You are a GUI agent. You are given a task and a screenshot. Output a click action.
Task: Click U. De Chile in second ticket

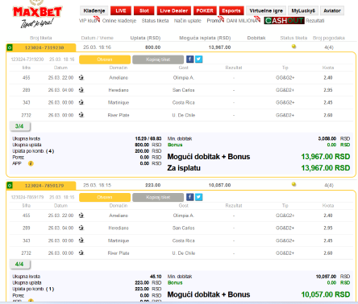click(x=184, y=253)
